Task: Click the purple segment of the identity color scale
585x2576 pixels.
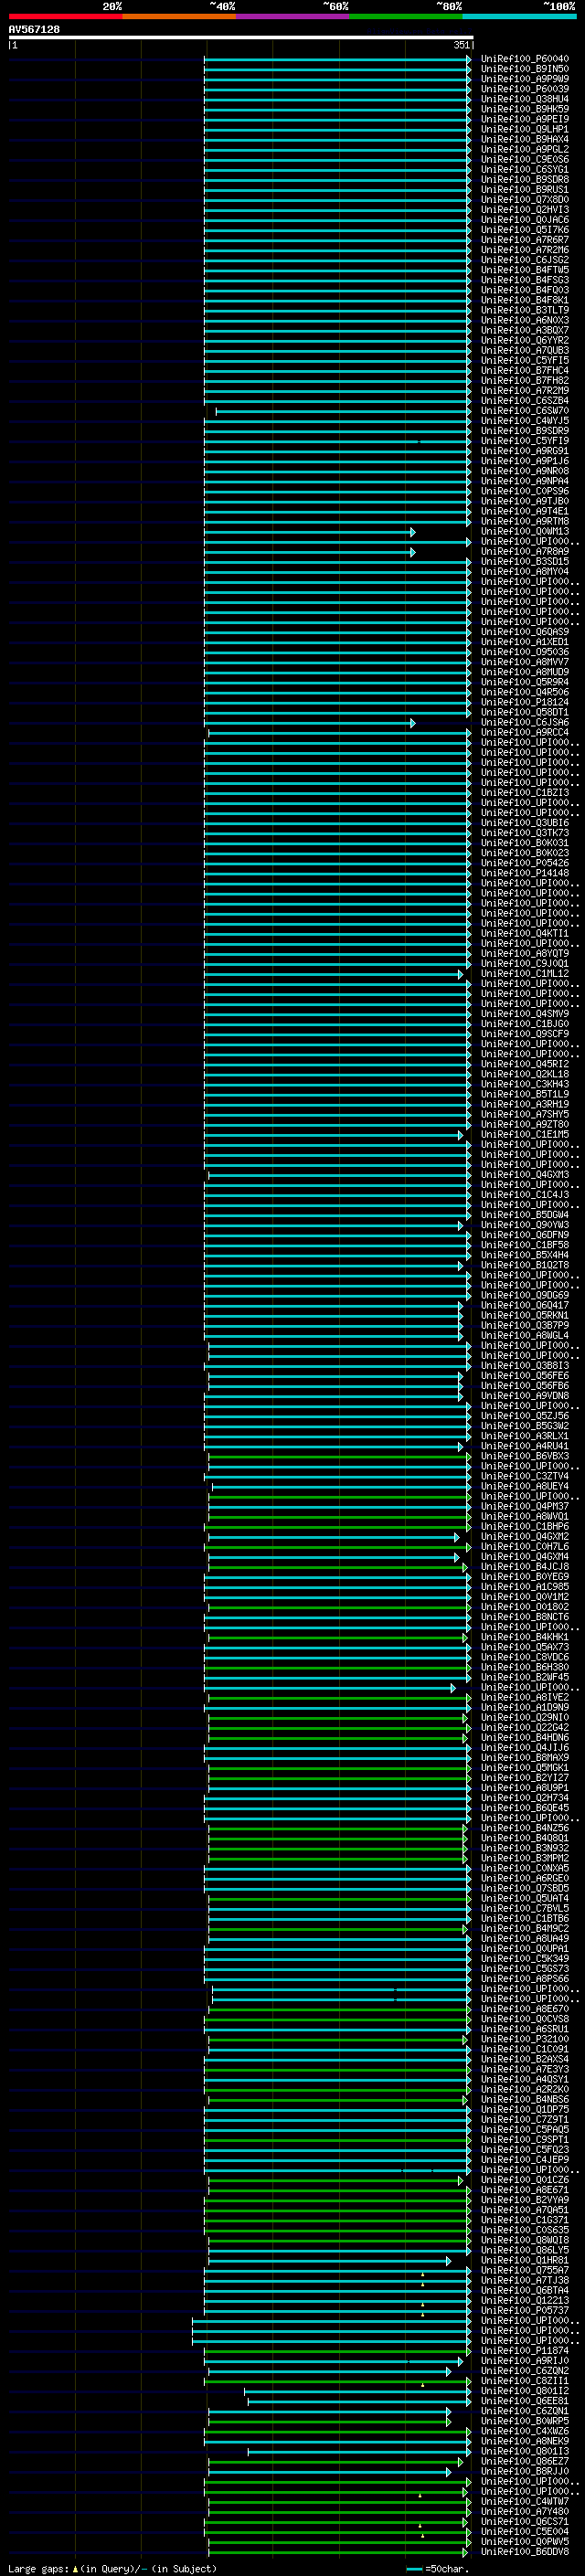Action: click(x=292, y=16)
